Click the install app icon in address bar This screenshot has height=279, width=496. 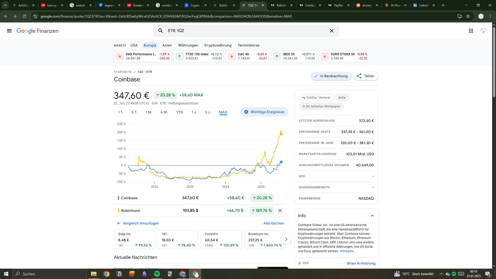(460, 16)
